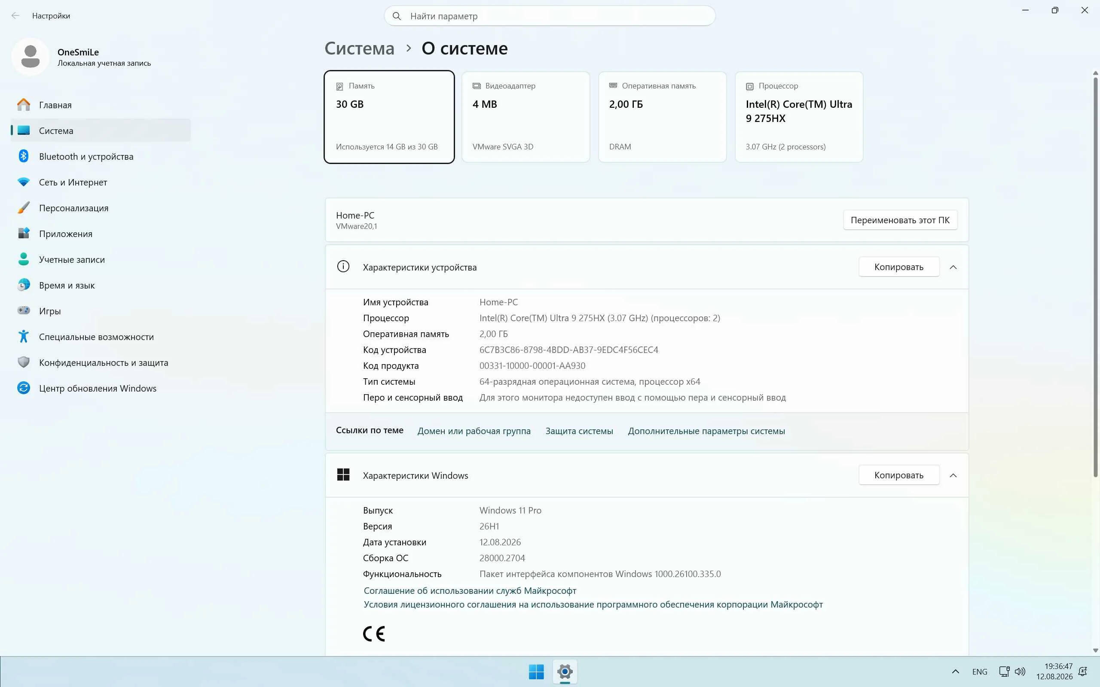
Task: Copy device specs with Копировать button
Action: (x=898, y=267)
